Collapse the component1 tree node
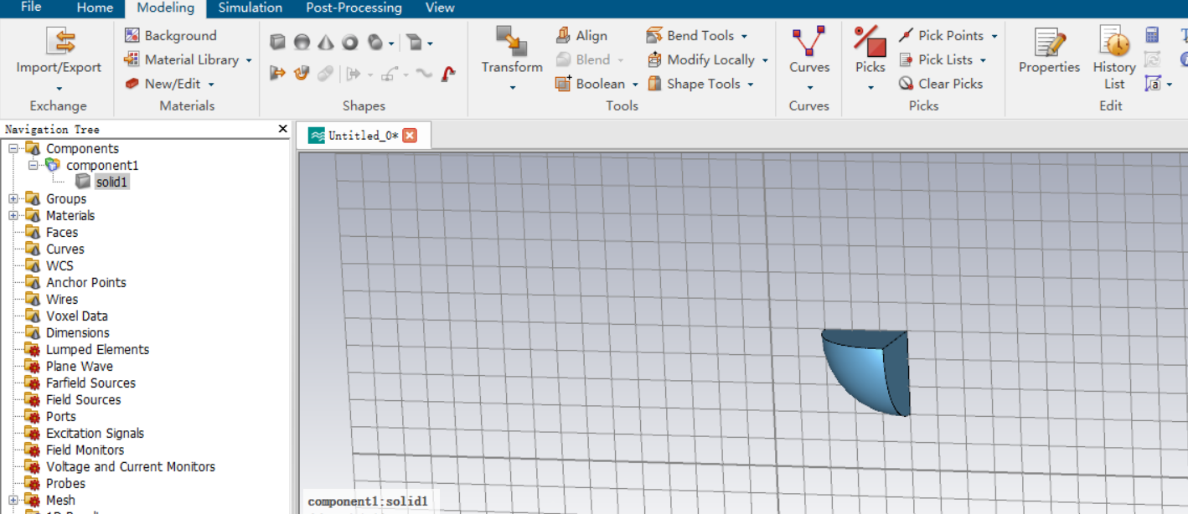 [34, 165]
